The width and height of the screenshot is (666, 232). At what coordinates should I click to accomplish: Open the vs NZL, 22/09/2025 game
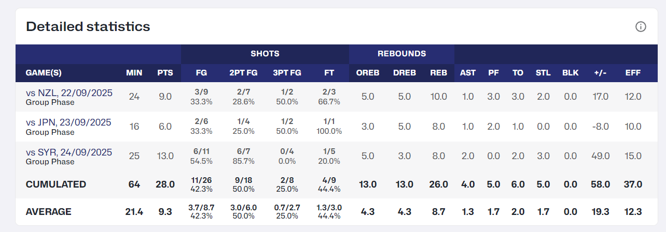(x=68, y=93)
